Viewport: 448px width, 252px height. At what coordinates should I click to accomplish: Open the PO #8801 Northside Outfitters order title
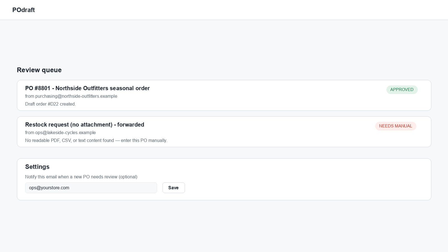(87, 88)
